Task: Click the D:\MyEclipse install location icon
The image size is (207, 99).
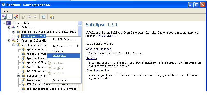Action: (x=13, y=27)
